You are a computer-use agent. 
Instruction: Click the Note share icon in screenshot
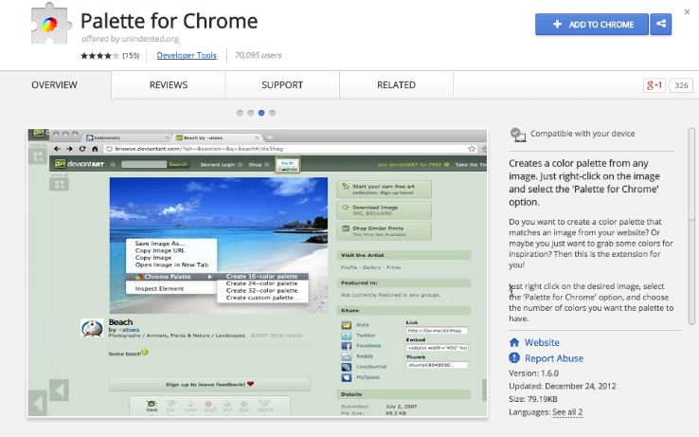[347, 325]
